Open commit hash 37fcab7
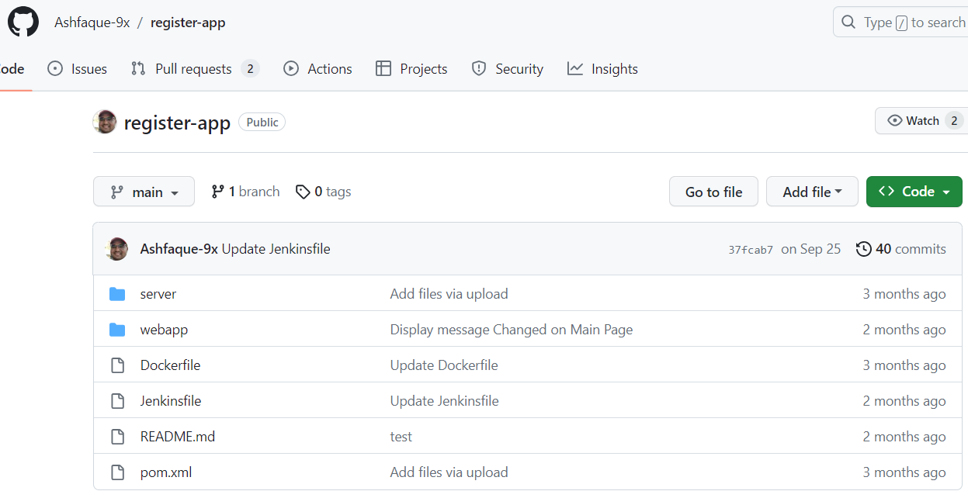This screenshot has width=968, height=498. 751,250
